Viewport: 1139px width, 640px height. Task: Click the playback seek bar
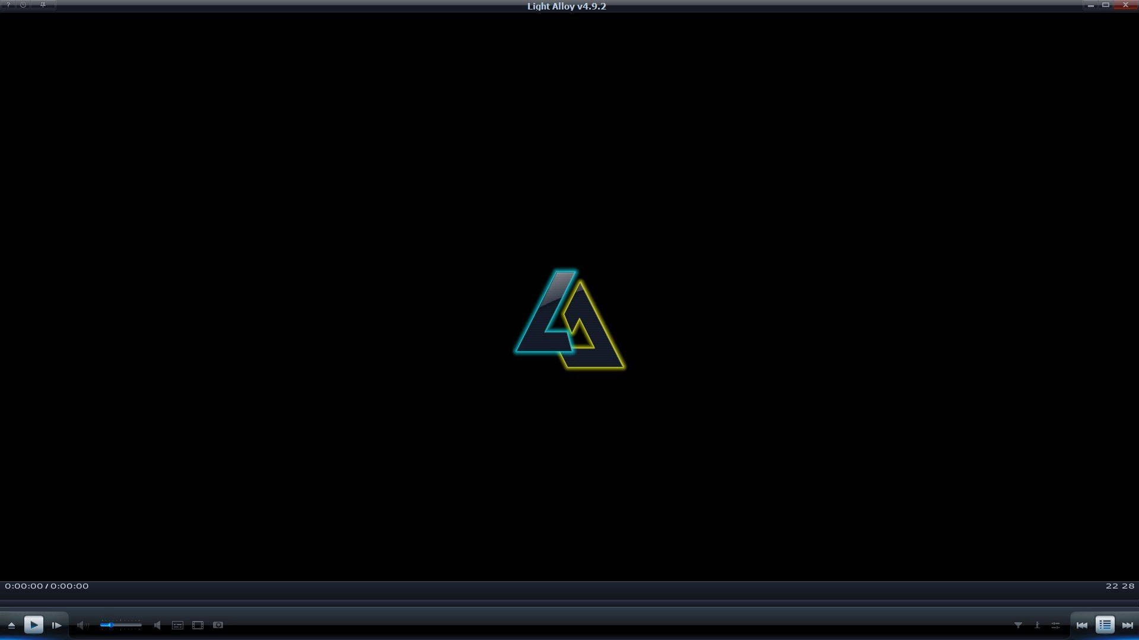[x=569, y=602]
